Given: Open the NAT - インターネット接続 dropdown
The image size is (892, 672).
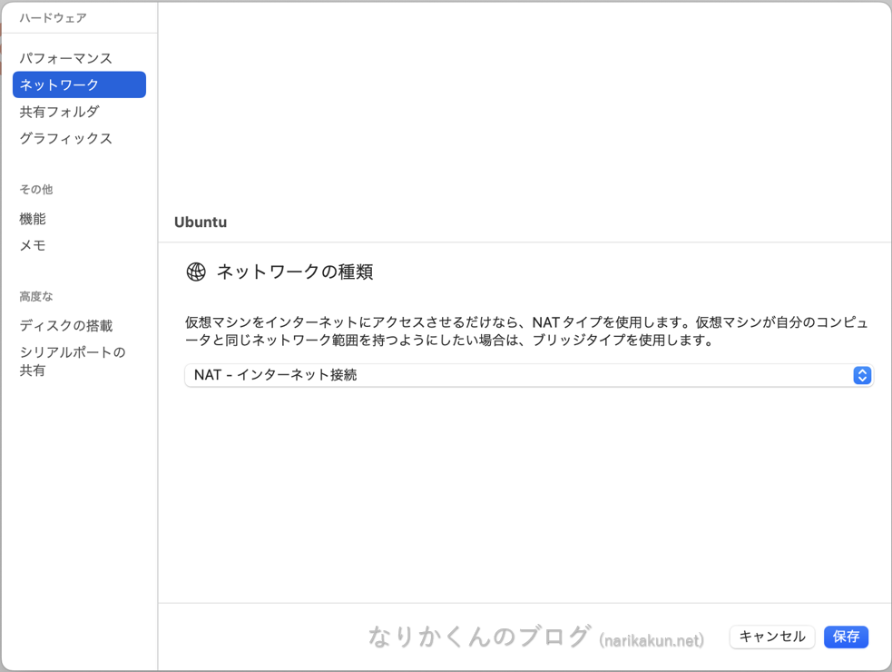Looking at the screenshot, I should [x=528, y=375].
